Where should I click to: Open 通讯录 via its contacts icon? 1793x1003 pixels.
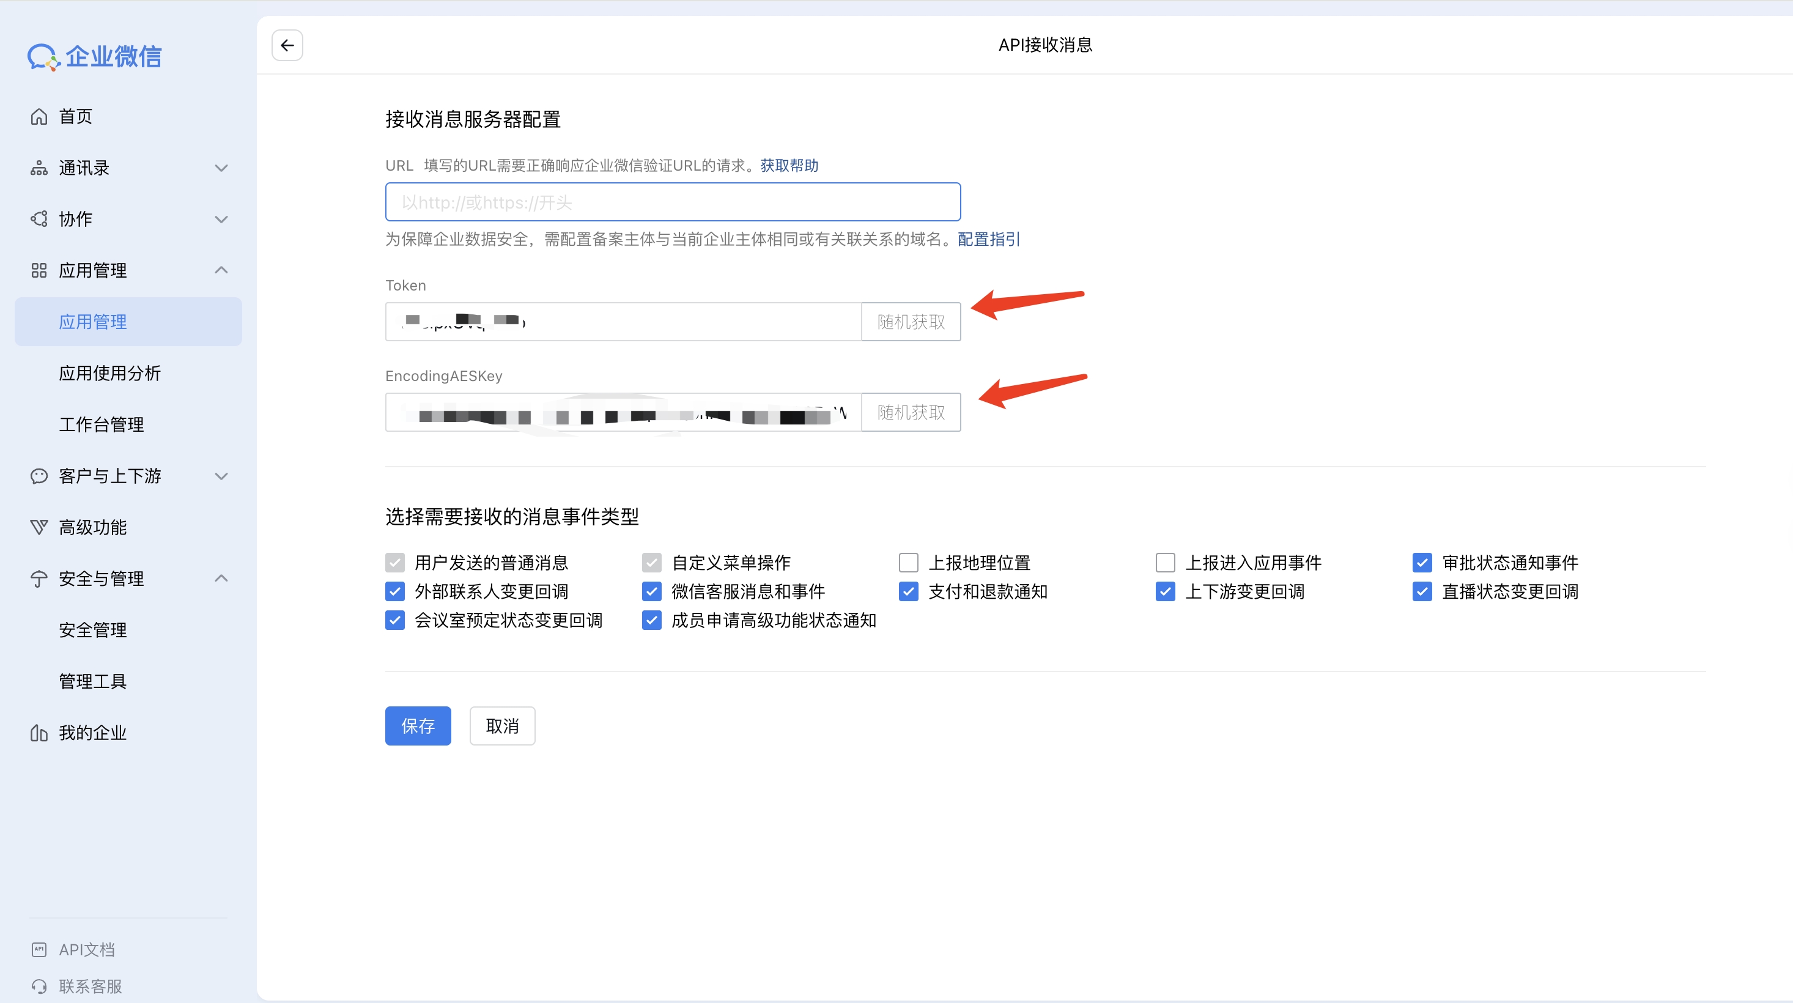tap(39, 168)
